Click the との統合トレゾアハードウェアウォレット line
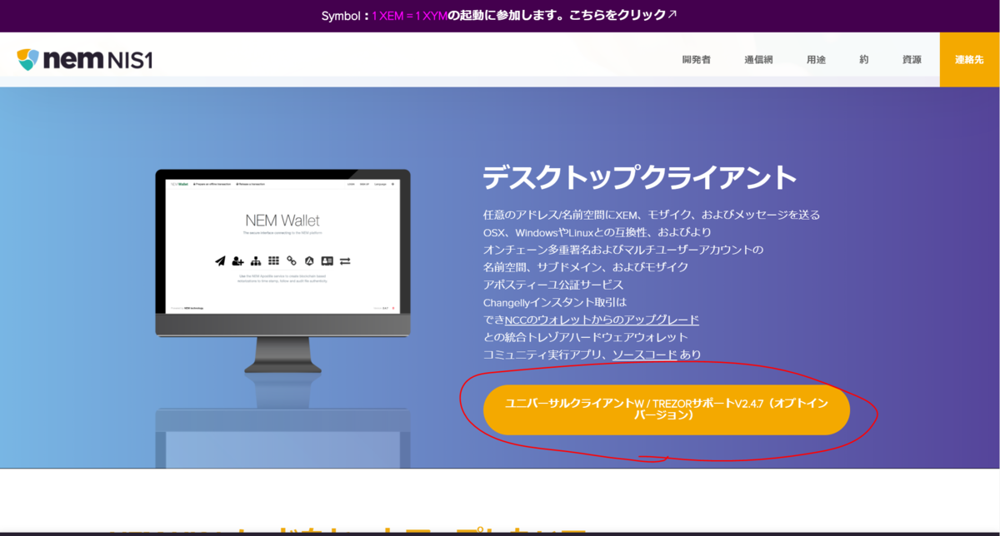 [x=586, y=337]
